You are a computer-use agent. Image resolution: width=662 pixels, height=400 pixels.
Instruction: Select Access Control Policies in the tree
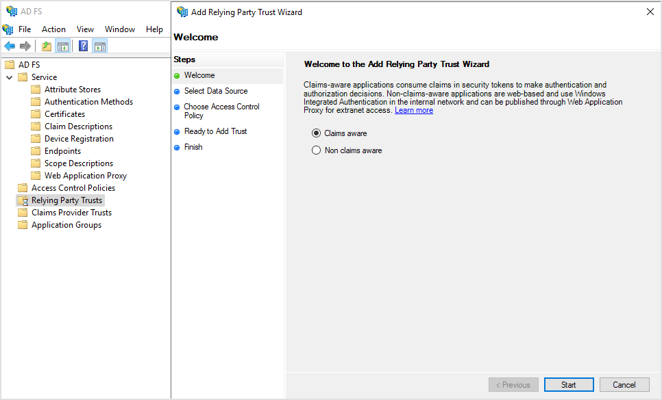[x=72, y=187]
